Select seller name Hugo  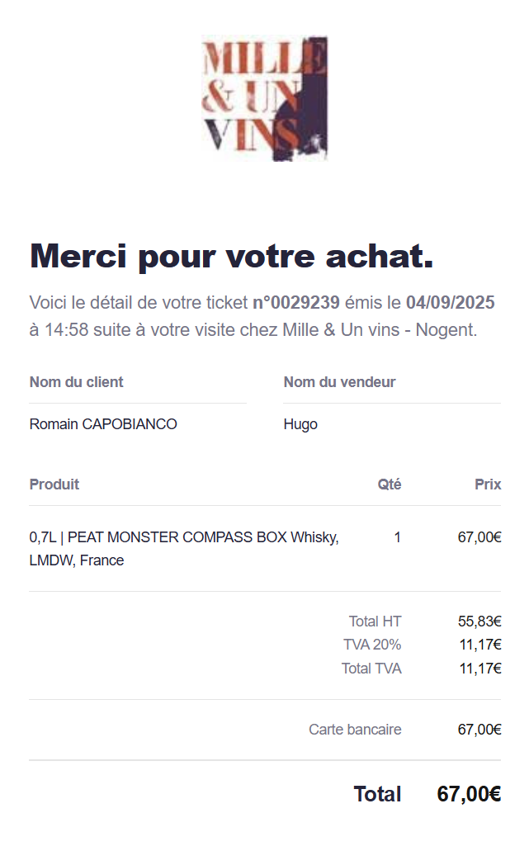(300, 424)
